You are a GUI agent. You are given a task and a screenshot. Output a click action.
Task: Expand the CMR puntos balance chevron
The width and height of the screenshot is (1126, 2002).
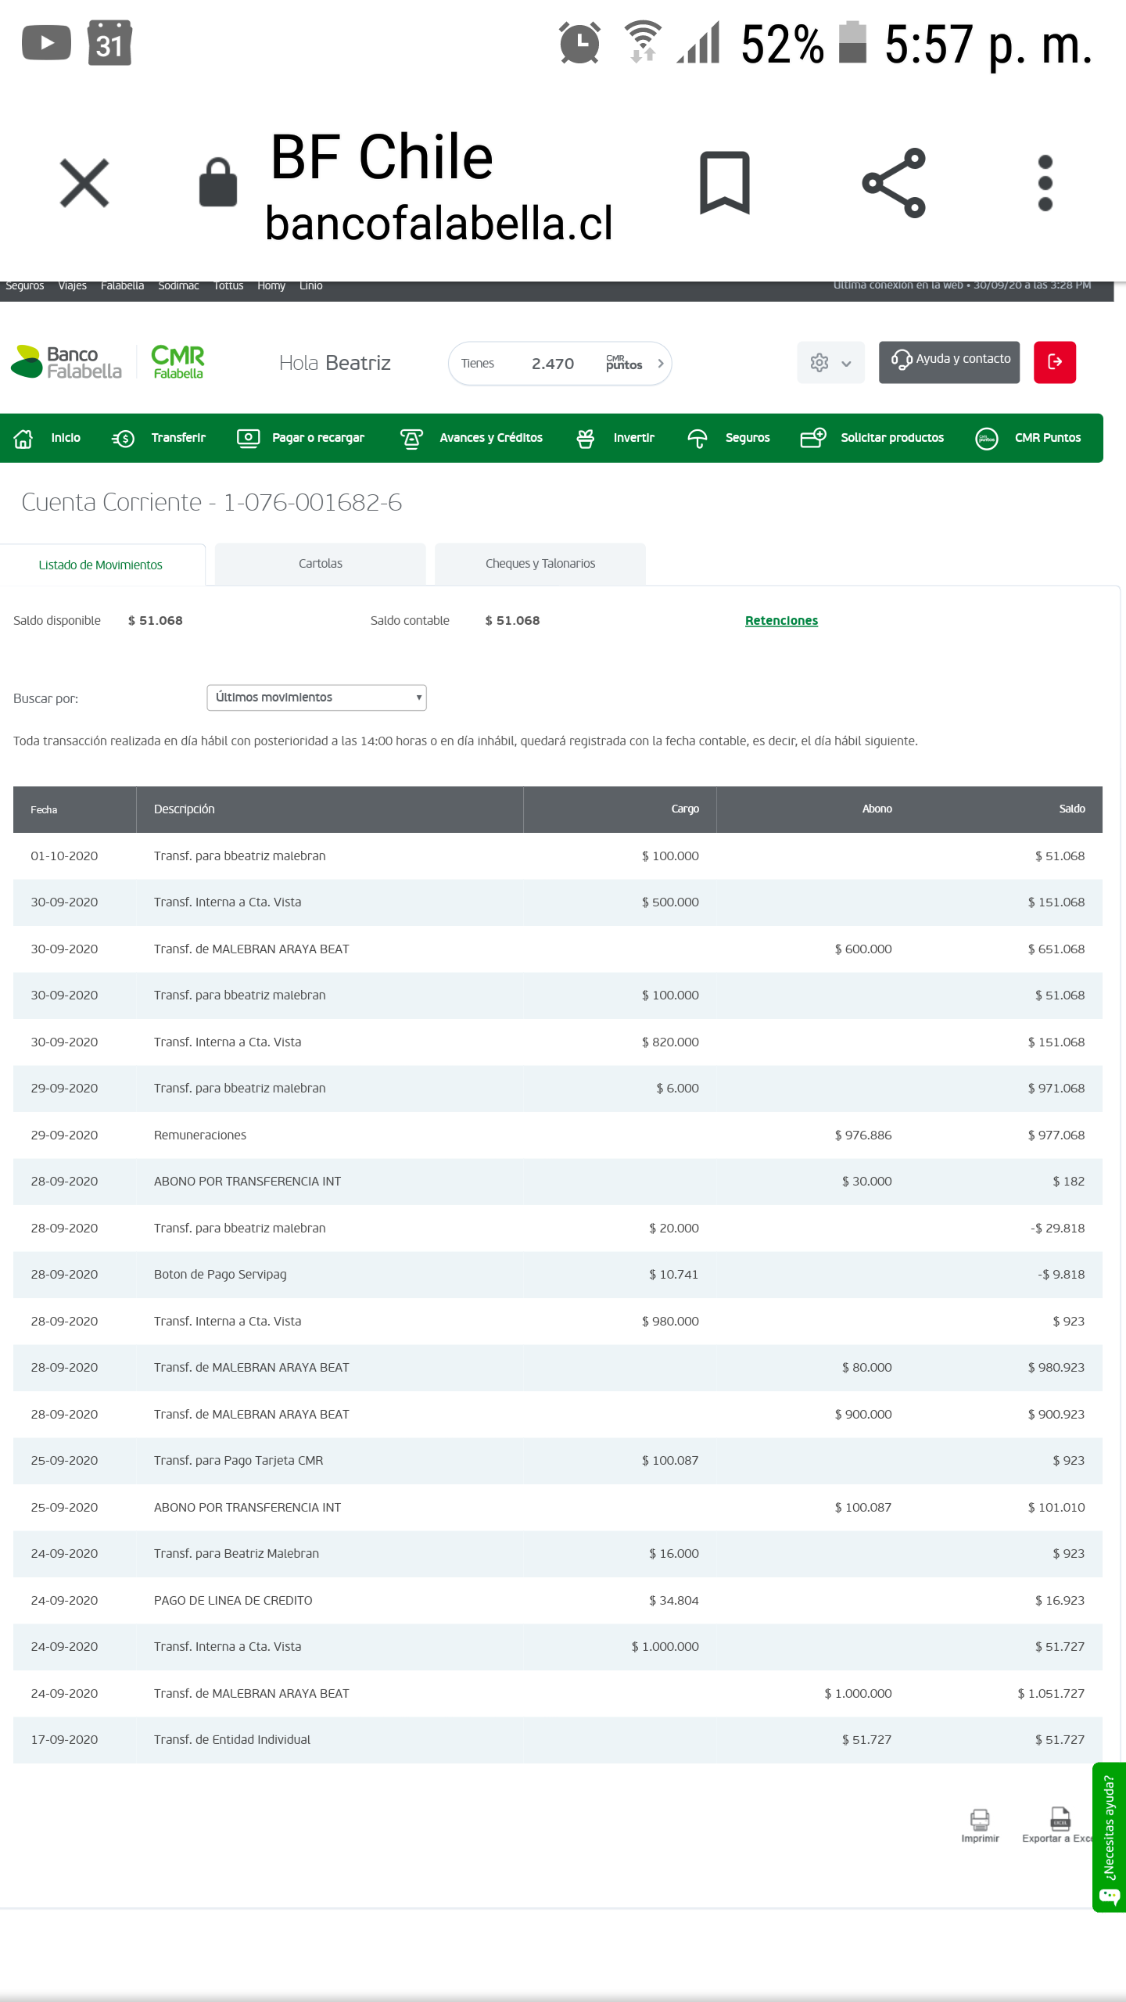660,364
